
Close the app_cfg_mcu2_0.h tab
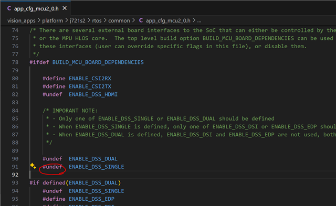click(x=65, y=8)
